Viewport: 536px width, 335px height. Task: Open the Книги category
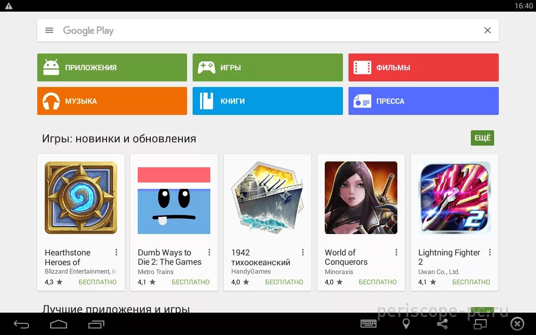268,101
